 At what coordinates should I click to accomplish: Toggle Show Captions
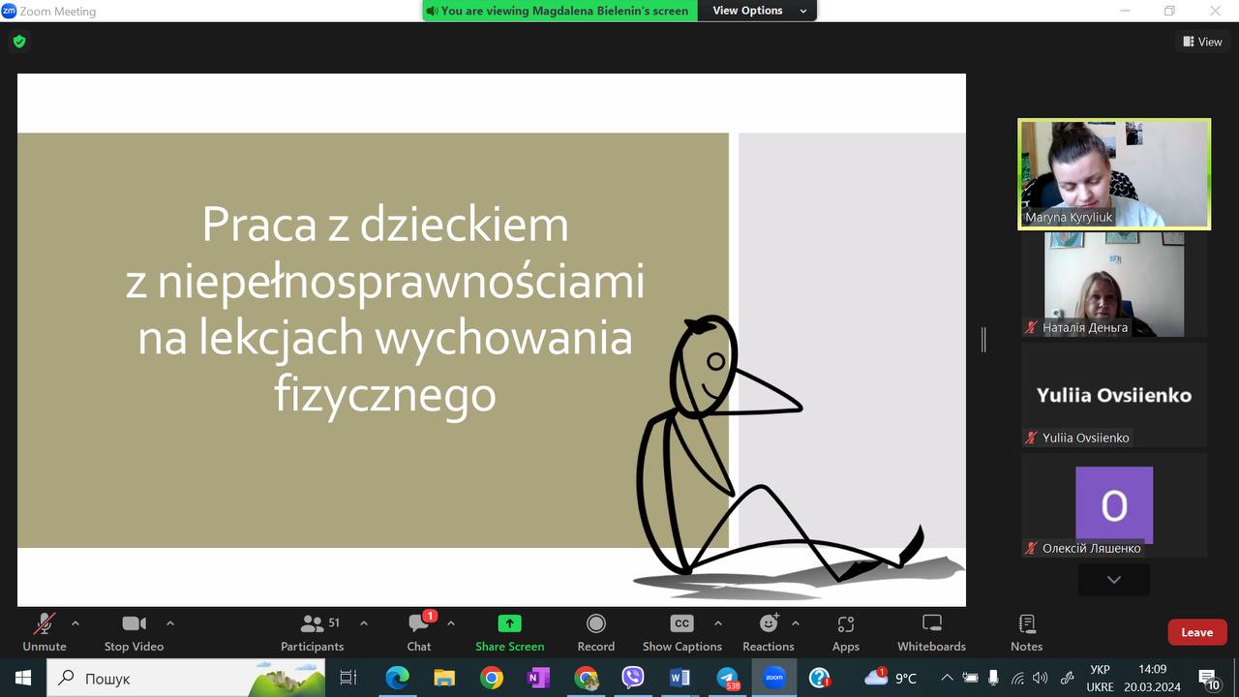(682, 633)
